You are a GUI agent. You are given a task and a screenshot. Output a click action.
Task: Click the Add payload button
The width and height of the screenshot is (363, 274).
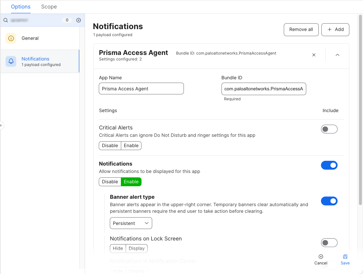335,30
